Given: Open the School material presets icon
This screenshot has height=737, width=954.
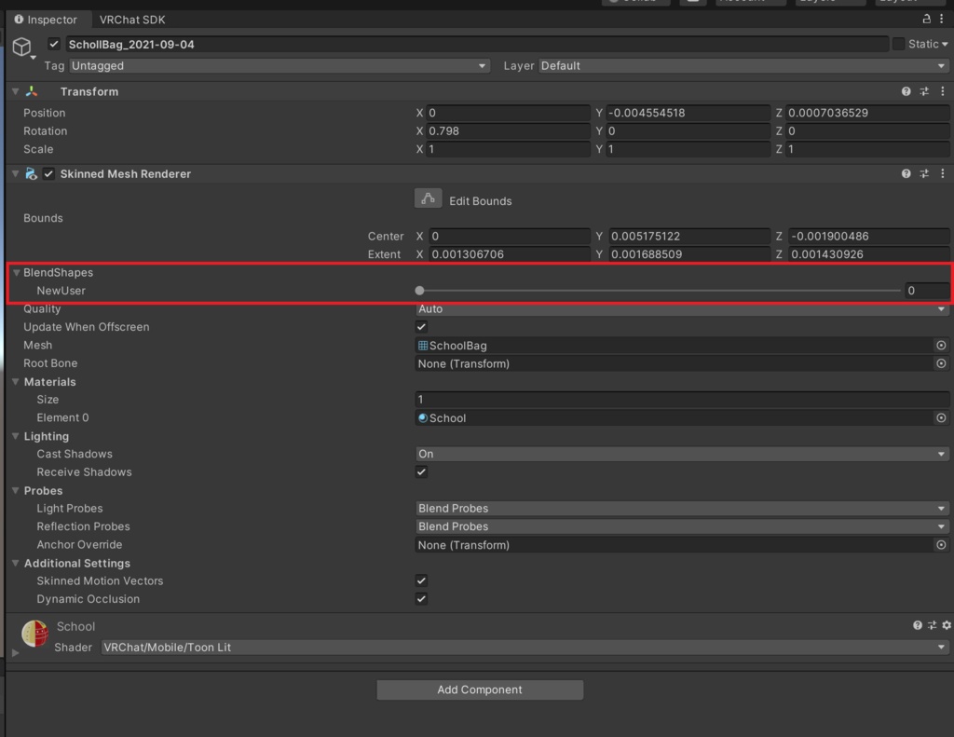Looking at the screenshot, I should click(932, 625).
